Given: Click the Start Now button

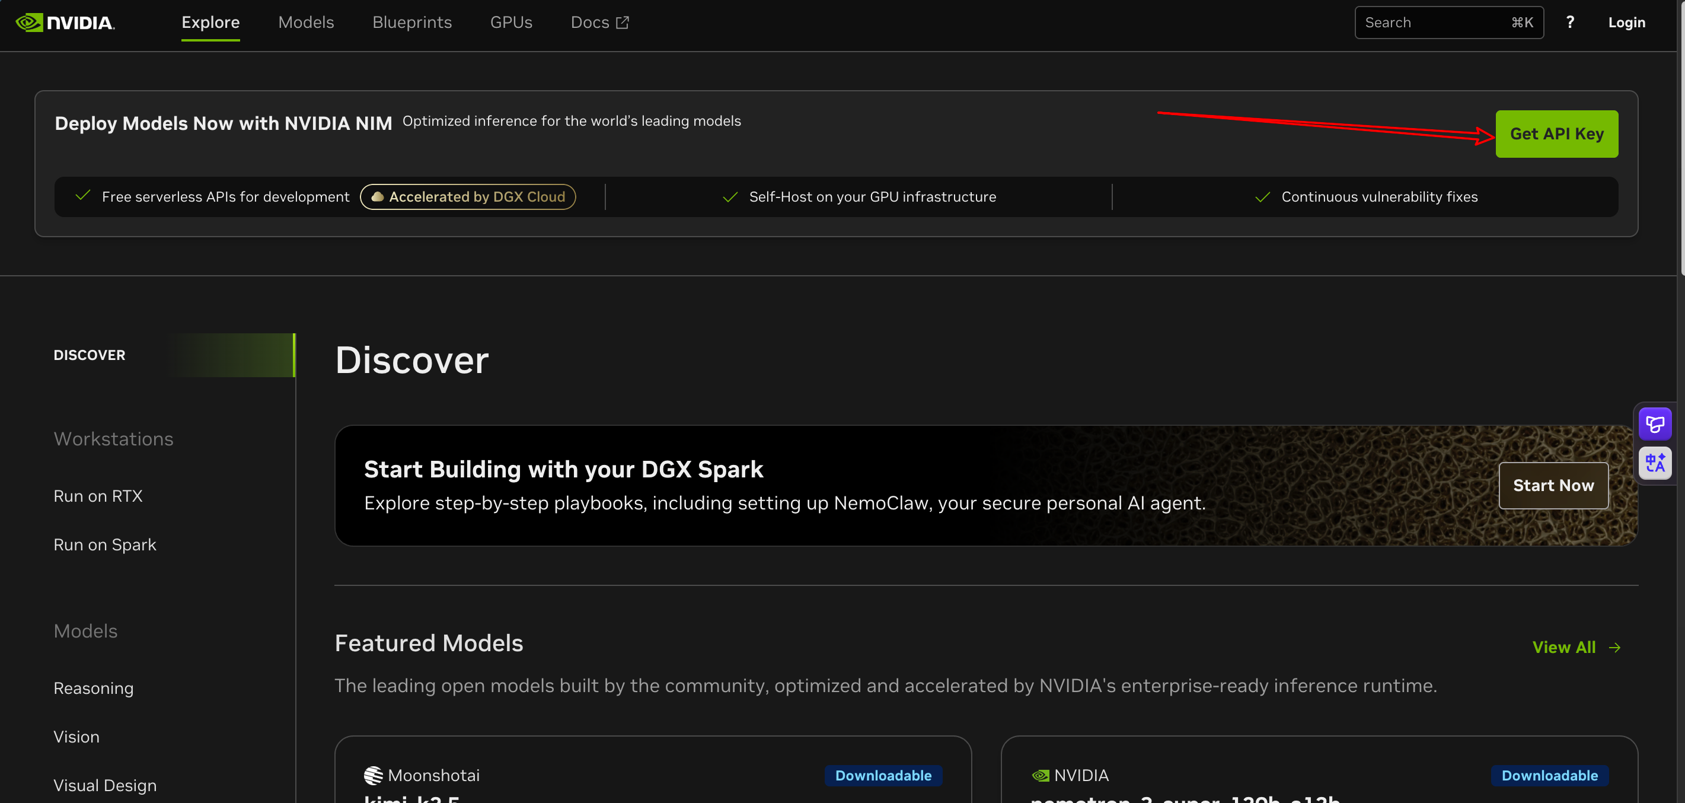Looking at the screenshot, I should 1553,486.
